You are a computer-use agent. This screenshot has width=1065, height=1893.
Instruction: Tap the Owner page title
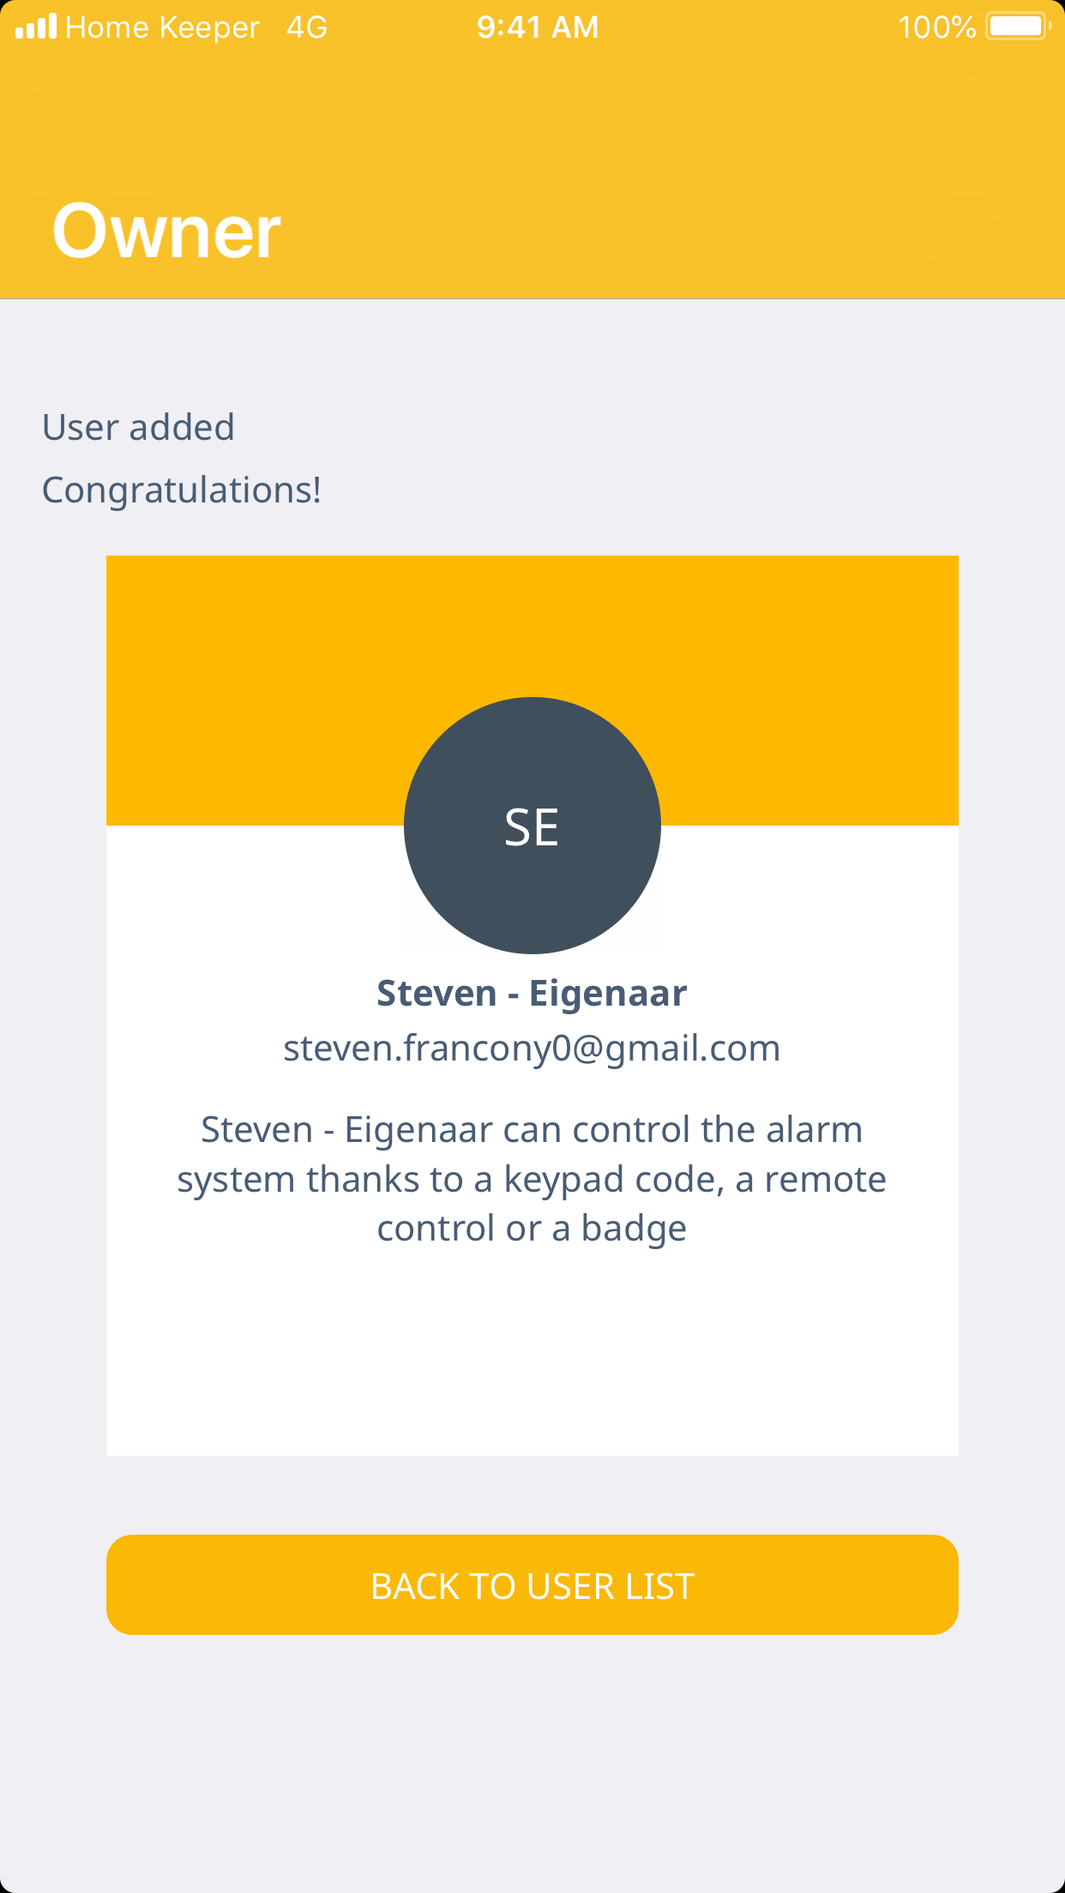click(166, 231)
